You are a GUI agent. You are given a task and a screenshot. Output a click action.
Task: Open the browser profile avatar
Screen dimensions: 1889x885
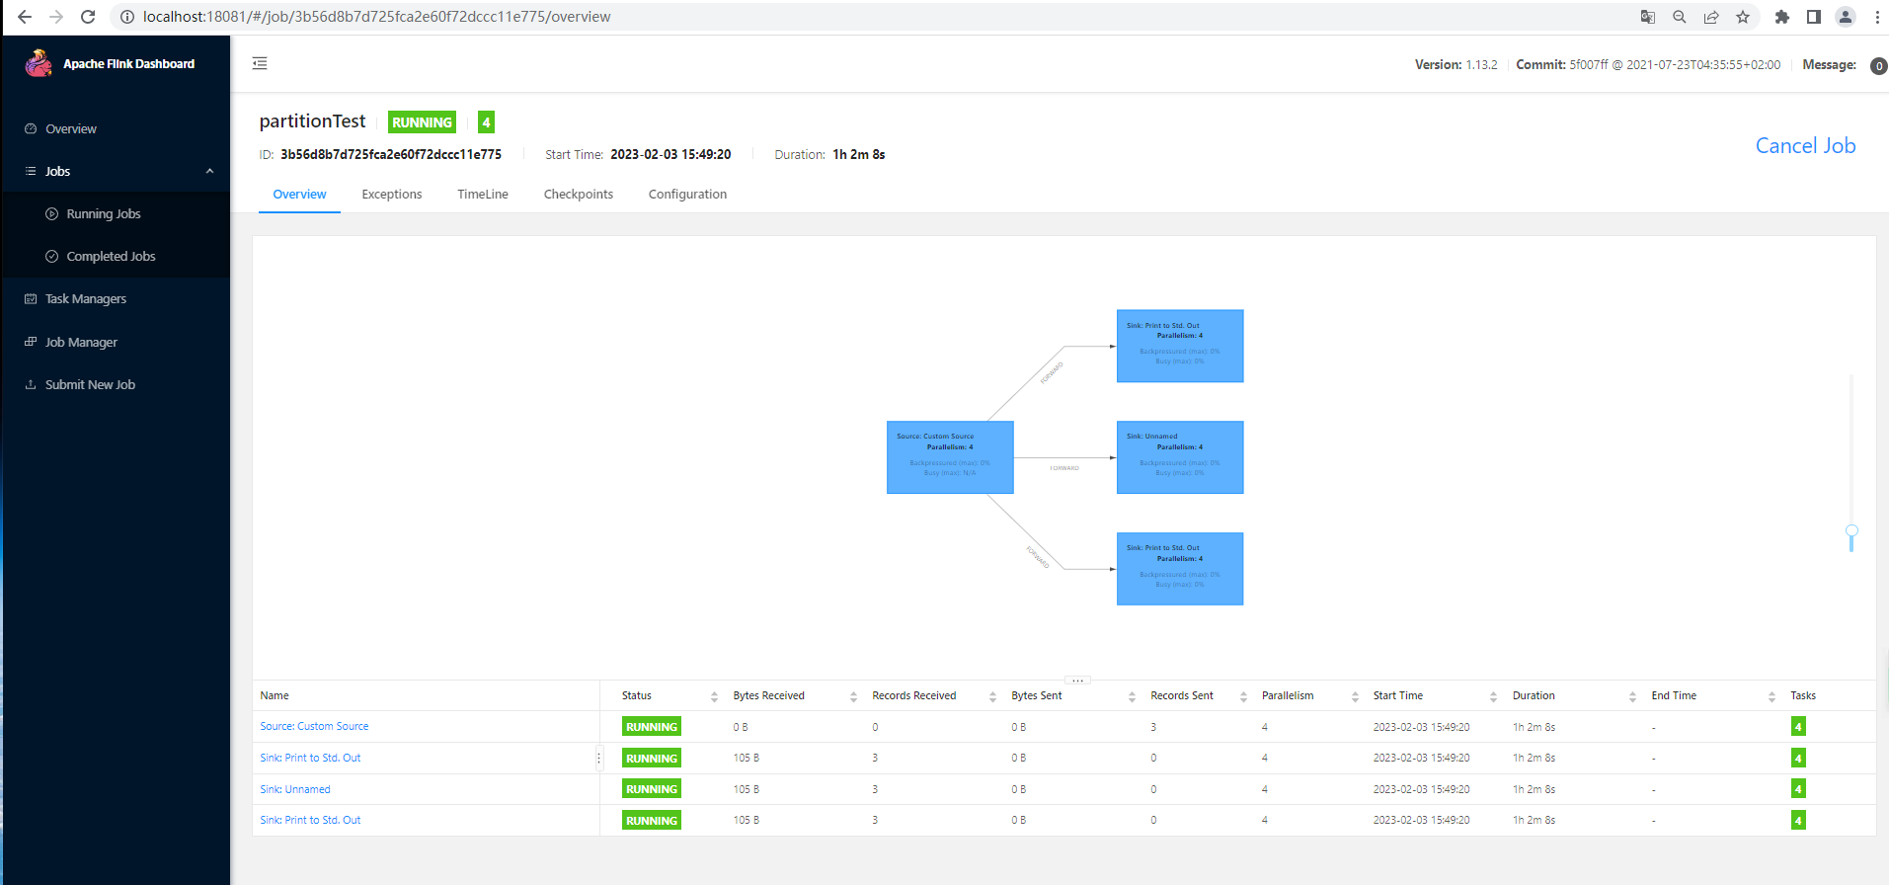point(1846,17)
